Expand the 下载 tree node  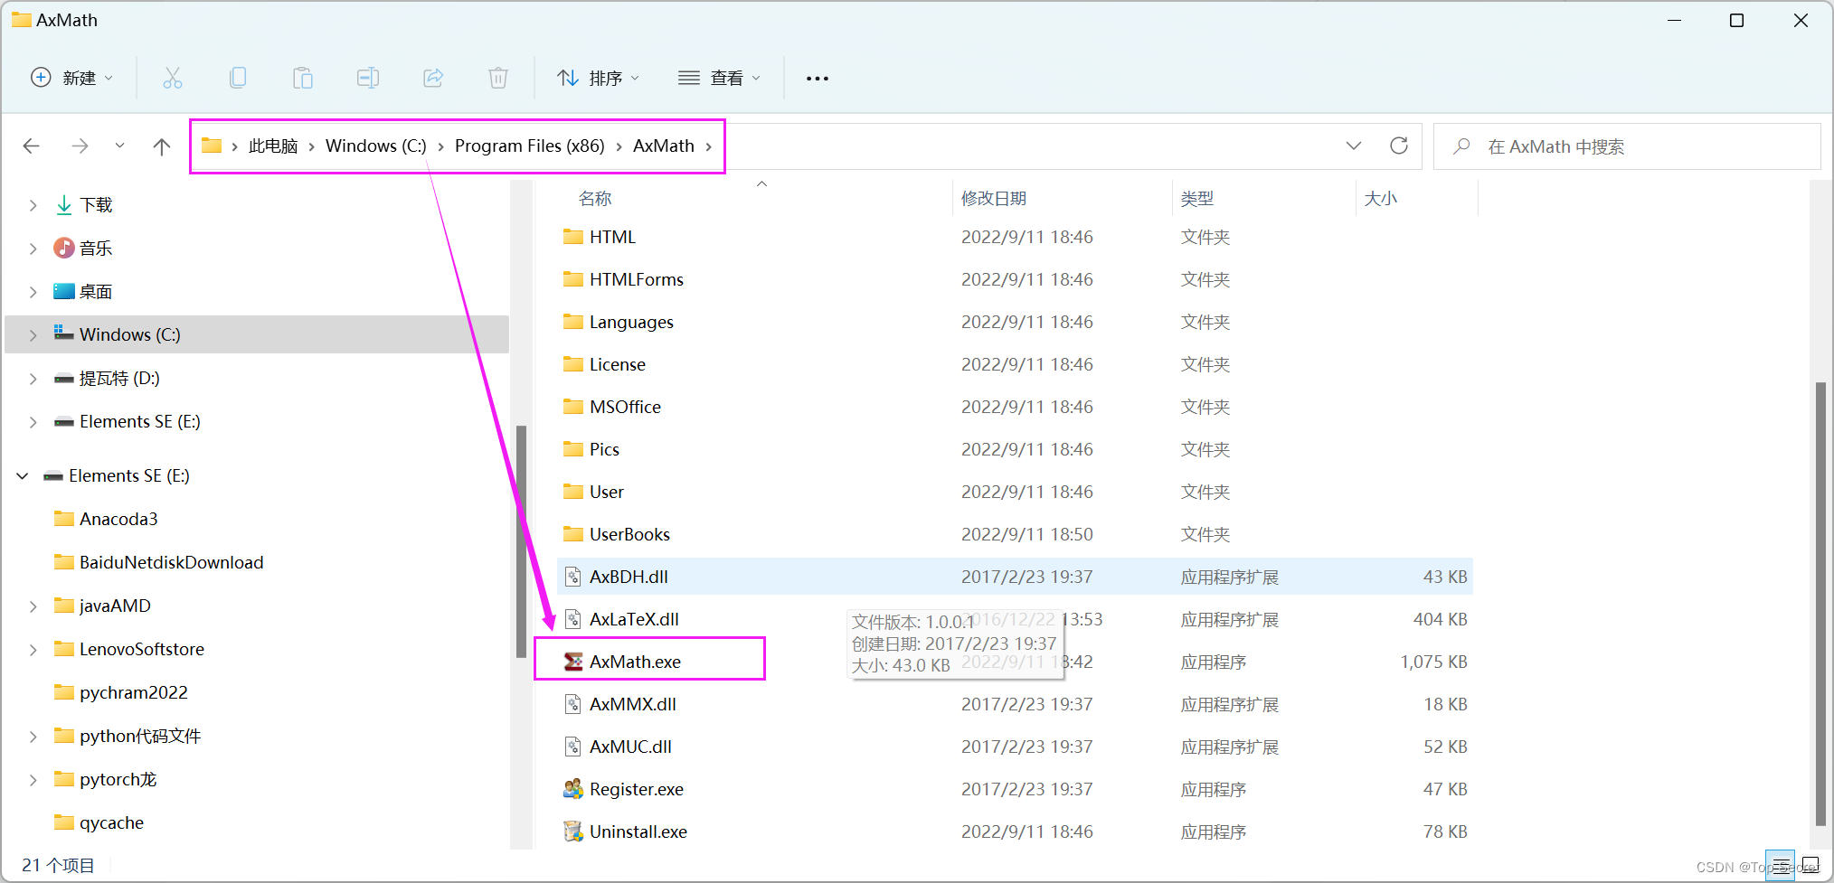pyautogui.click(x=33, y=205)
